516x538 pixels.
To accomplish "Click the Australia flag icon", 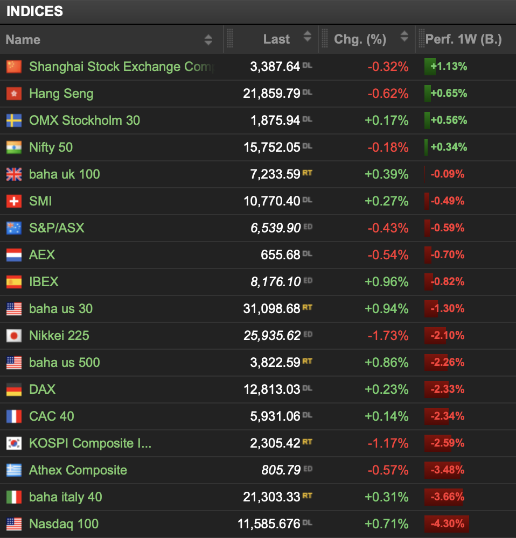I will click(x=14, y=228).
